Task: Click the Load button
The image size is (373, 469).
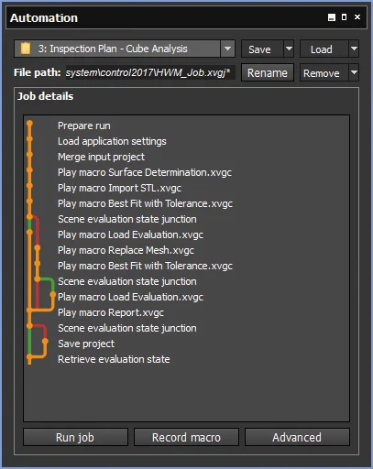Action: click(x=324, y=49)
